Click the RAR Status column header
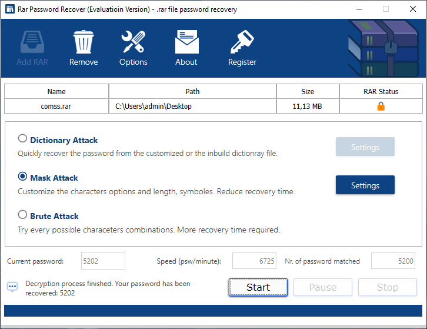Viewport: 427px width, 329px height. [381, 91]
